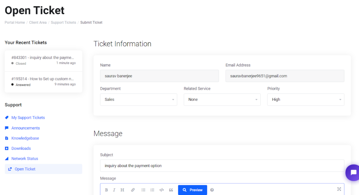
Task: Apply italic formatting in message editor
Action: pyautogui.click(x=114, y=190)
